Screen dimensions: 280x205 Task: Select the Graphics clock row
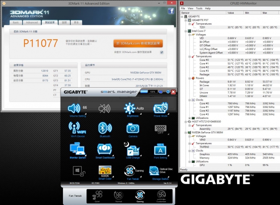point(239,154)
